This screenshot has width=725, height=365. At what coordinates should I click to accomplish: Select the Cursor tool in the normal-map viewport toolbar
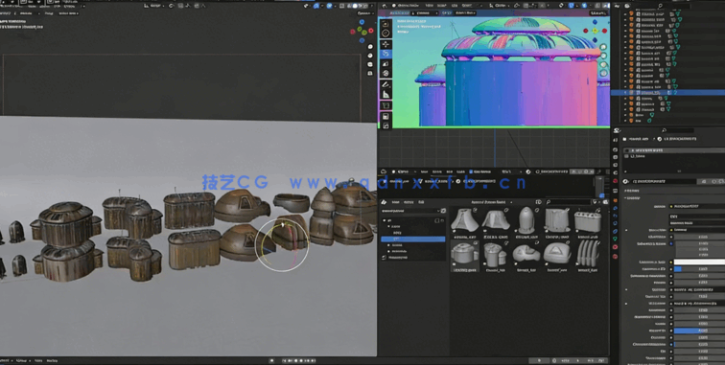[386, 34]
